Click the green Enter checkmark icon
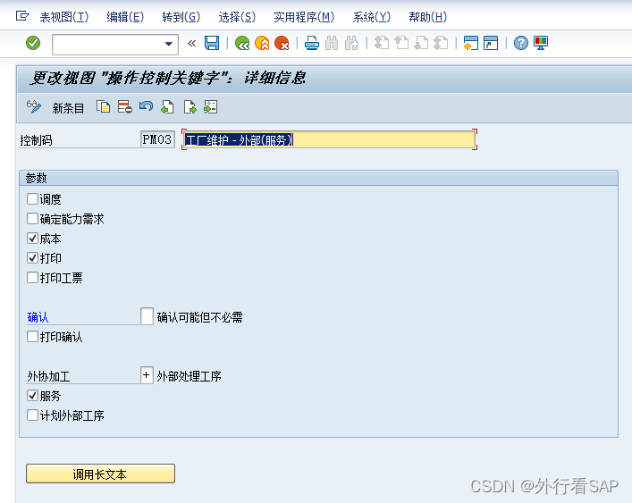The width and height of the screenshot is (632, 503). pos(33,43)
